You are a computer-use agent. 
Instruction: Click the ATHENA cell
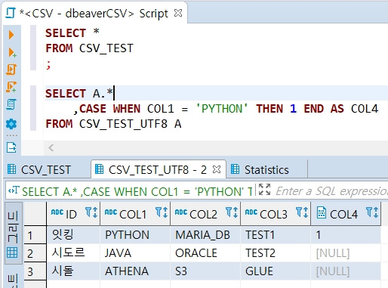pyautogui.click(x=135, y=271)
